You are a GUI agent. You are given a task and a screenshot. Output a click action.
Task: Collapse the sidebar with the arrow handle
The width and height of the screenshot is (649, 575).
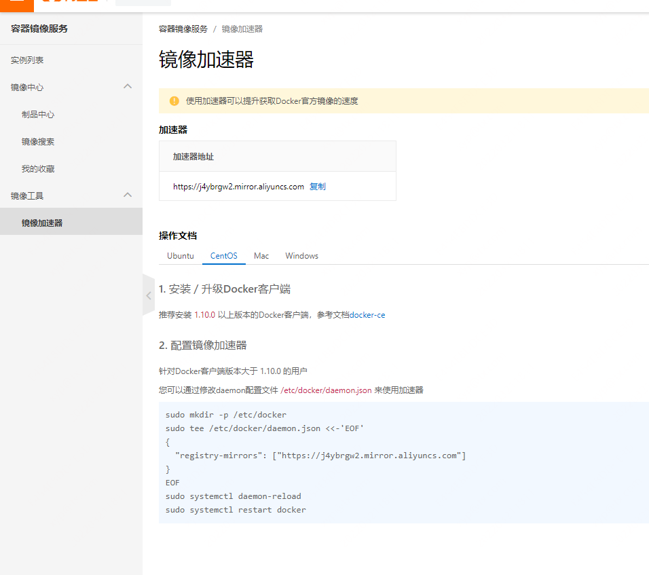[x=149, y=295]
